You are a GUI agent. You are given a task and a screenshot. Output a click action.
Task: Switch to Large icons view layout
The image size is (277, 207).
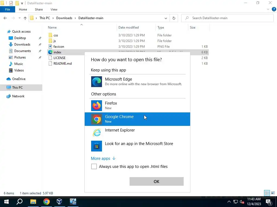coord(273,193)
